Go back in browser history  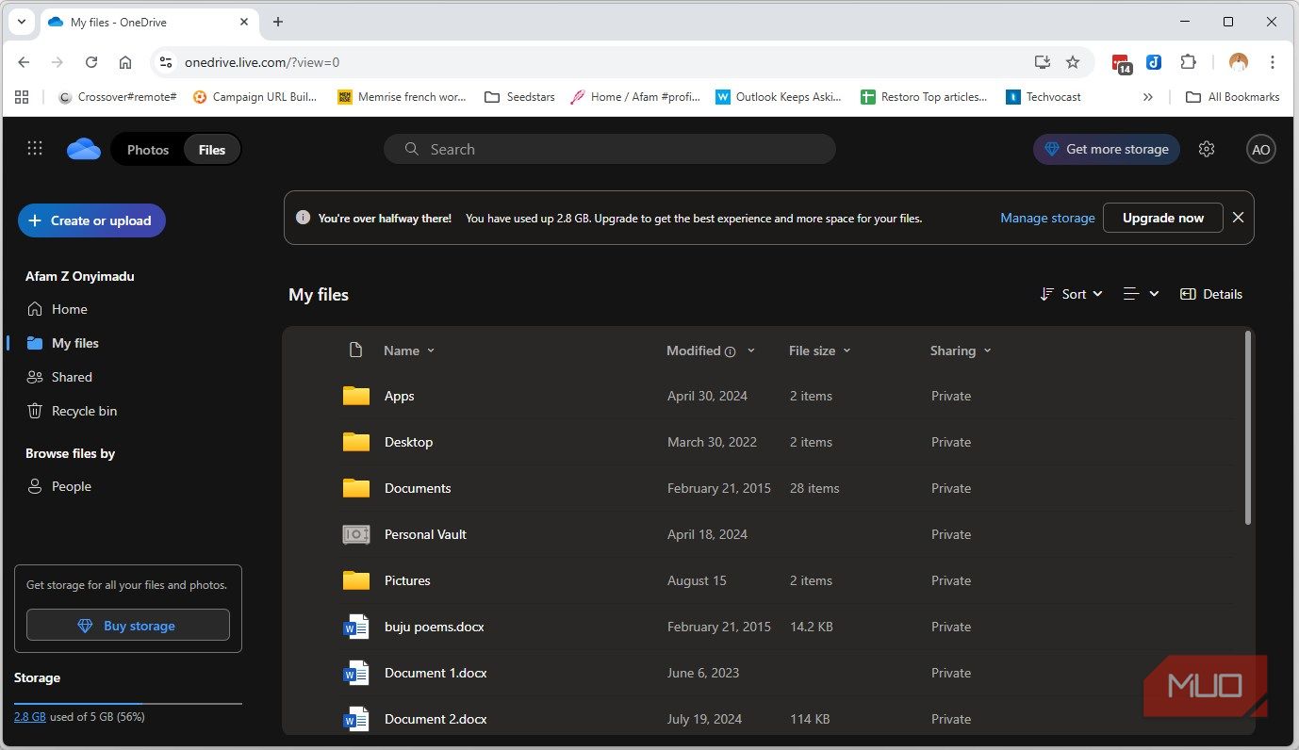(x=24, y=62)
